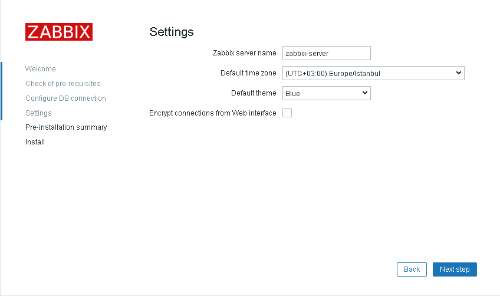Image resolution: width=500 pixels, height=296 pixels.
Task: Go to Next step
Action: [x=455, y=269]
